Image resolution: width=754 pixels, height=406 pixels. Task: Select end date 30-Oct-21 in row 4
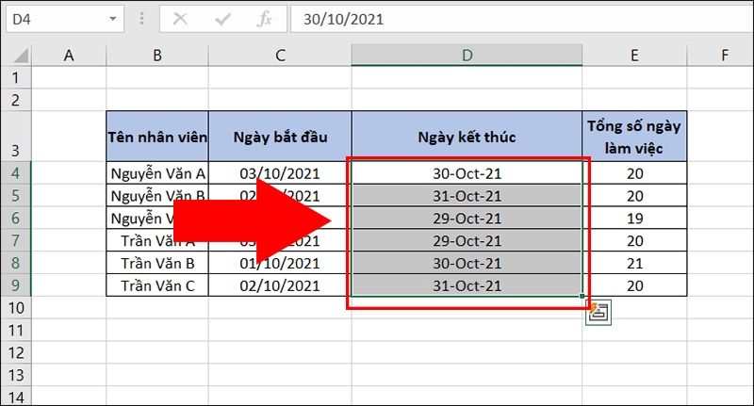(467, 173)
